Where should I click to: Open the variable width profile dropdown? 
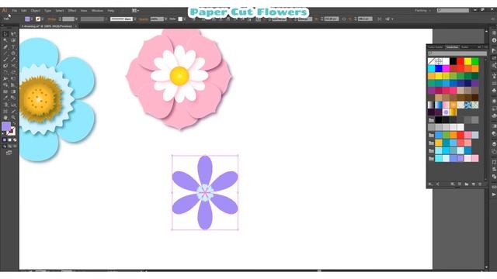tap(106, 19)
